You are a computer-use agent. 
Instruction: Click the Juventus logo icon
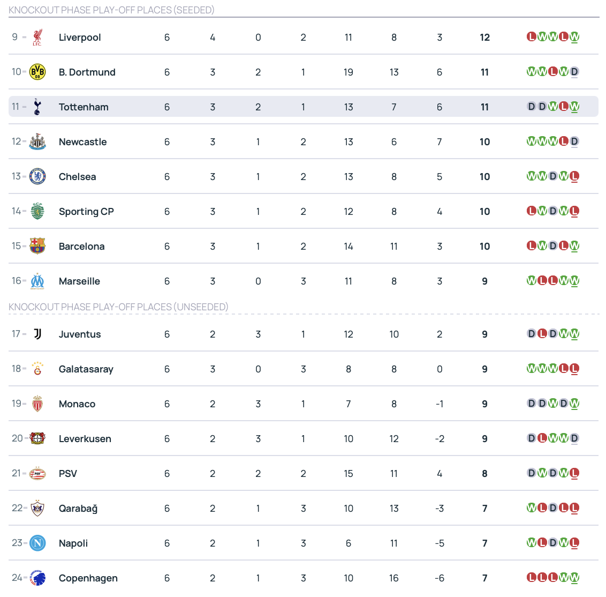pos(37,334)
